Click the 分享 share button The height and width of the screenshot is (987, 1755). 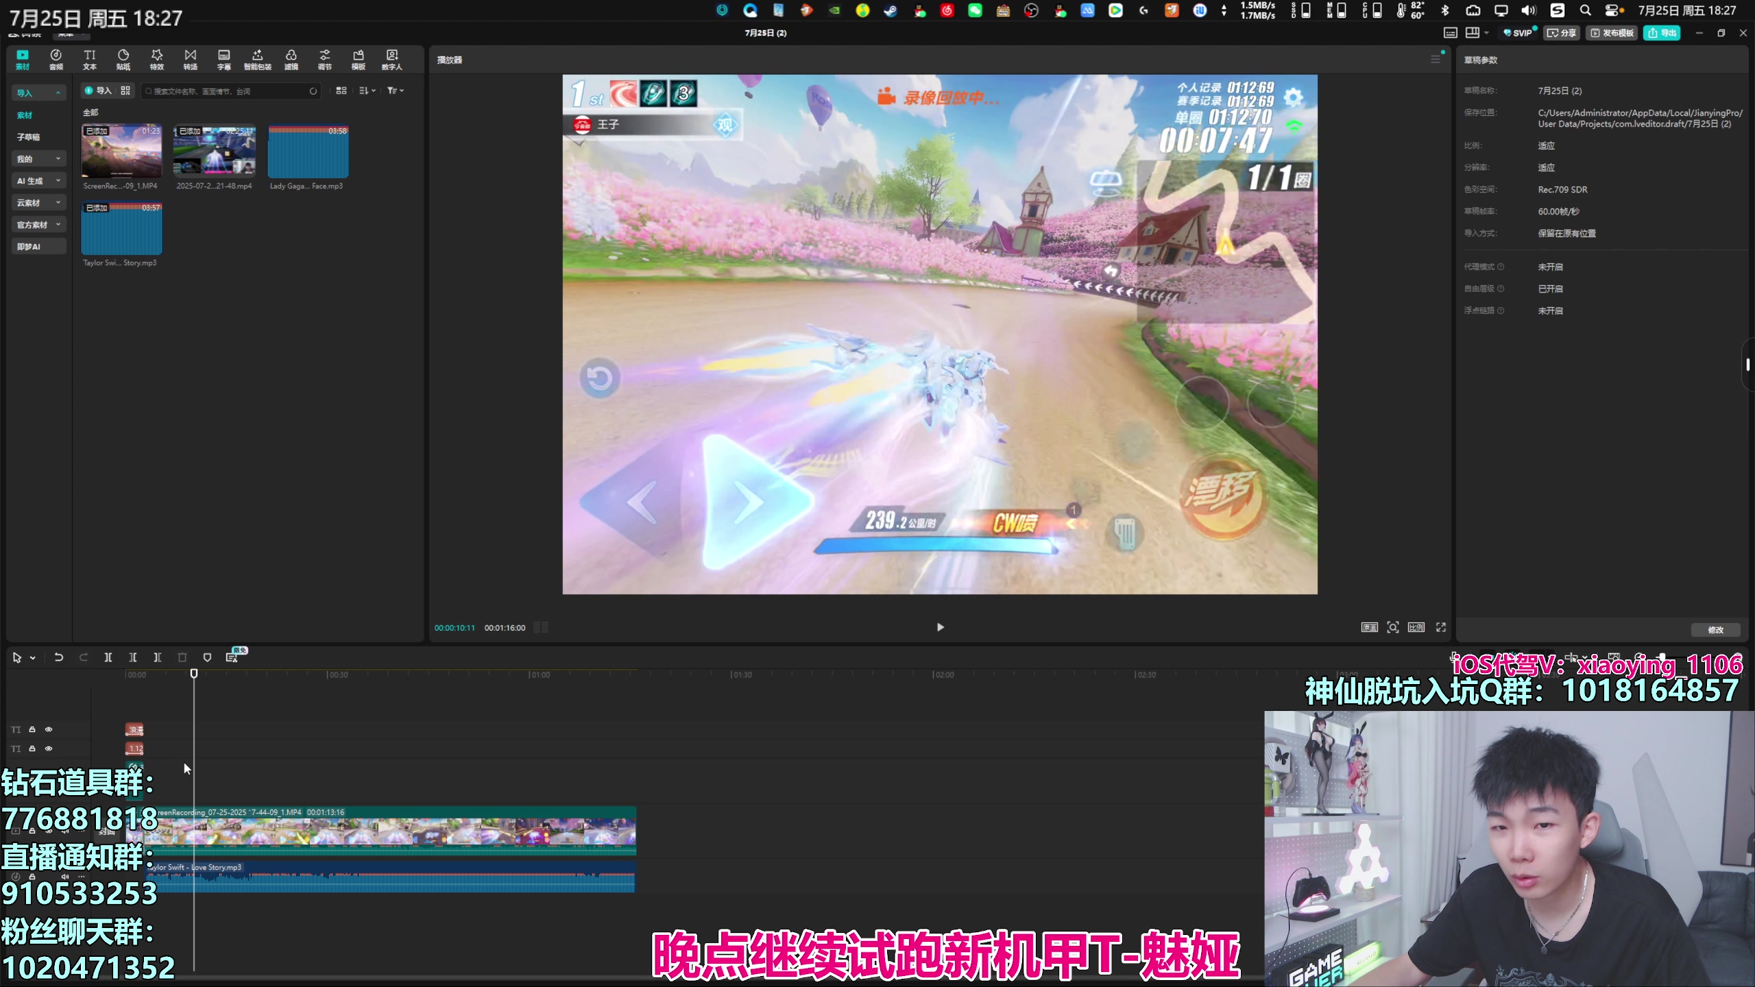(1562, 33)
